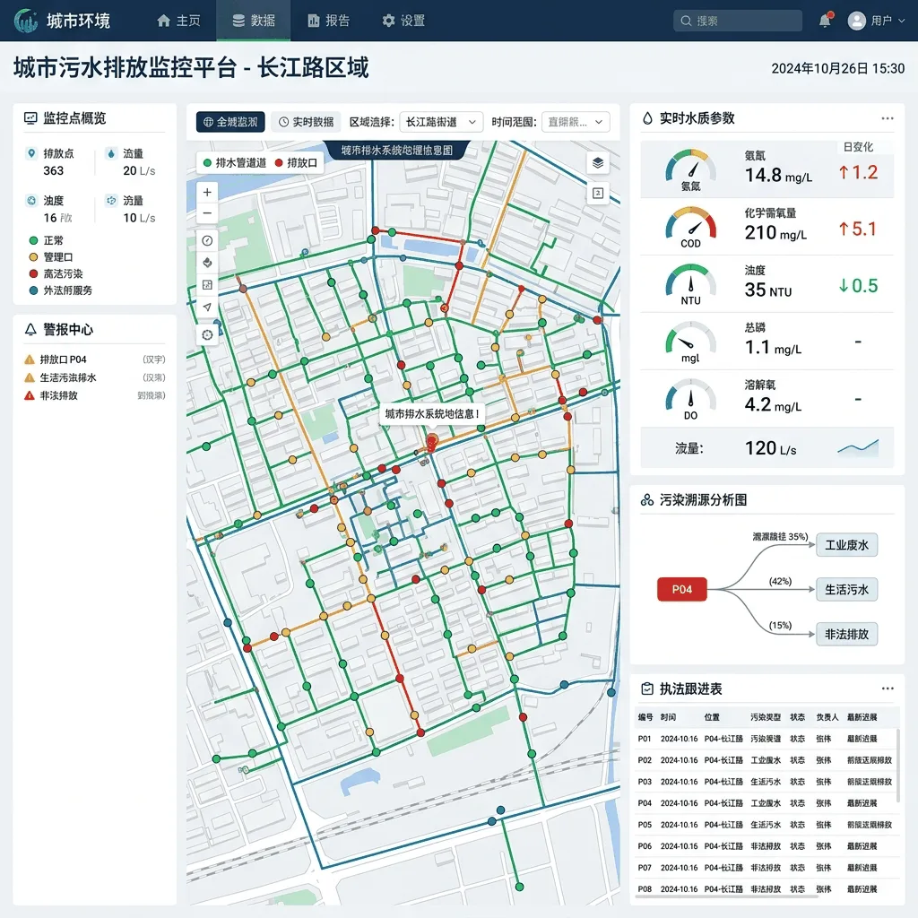
Task: Select the 工业废水 node
Action: click(x=846, y=545)
